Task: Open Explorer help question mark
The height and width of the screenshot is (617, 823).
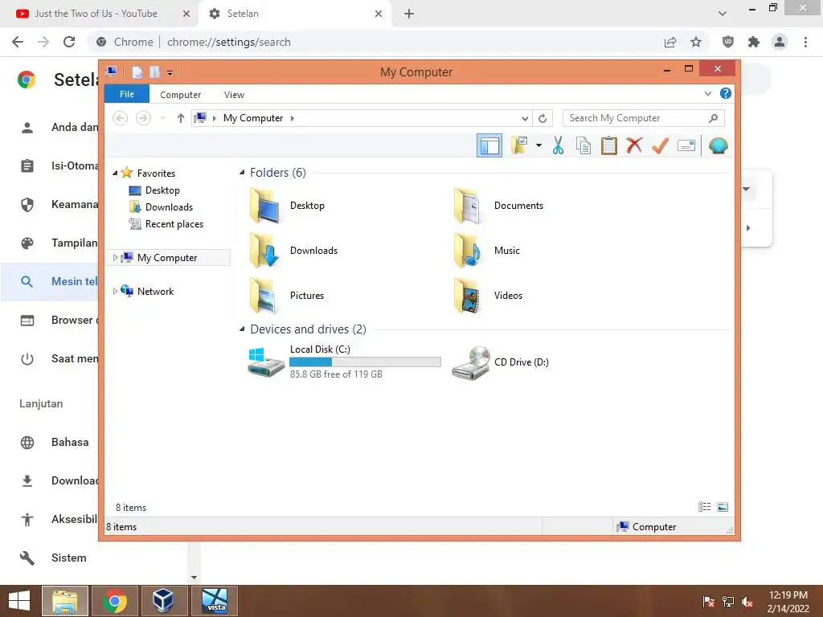Action: [x=726, y=93]
